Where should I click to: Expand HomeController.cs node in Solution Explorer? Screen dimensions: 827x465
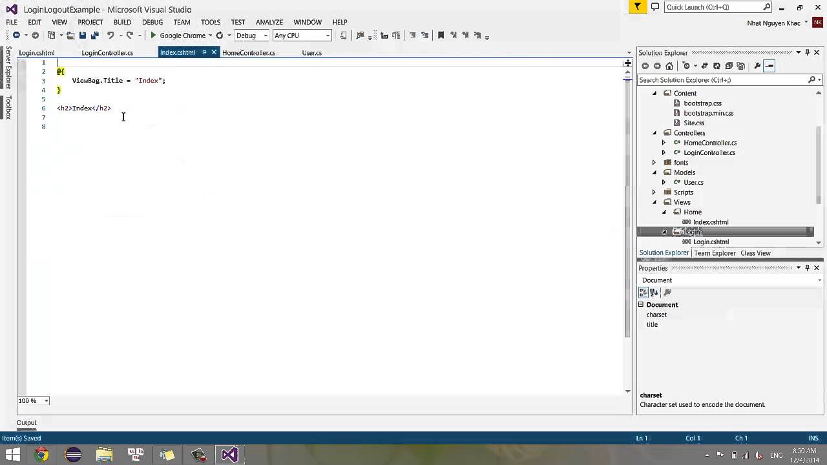click(x=664, y=143)
